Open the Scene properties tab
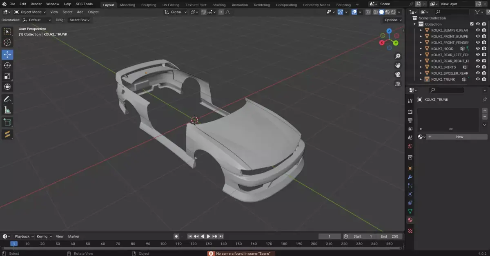This screenshot has width=490, height=256. 410,137
